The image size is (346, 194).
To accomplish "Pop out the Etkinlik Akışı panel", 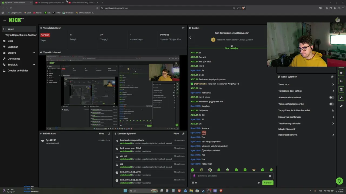I will tap(109, 134).
